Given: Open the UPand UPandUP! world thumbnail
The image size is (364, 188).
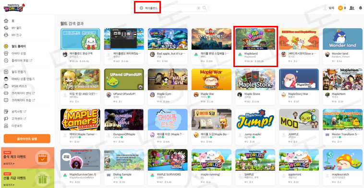Looking at the screenshot, I should 124,79.
